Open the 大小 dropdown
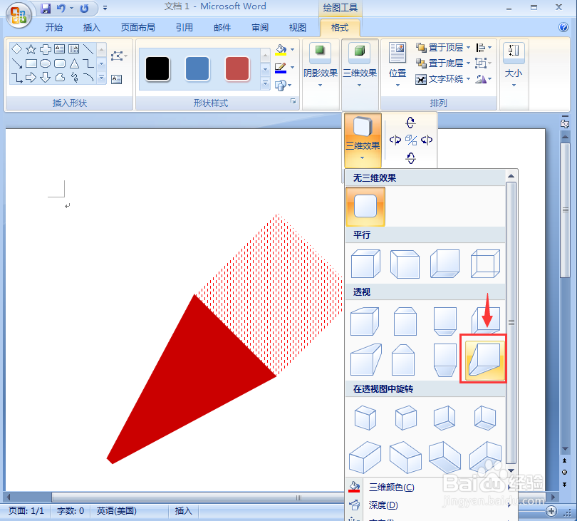This screenshot has width=577, height=521. coord(514,66)
